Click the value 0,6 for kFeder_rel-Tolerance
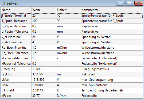The image size is (144, 100). click(x=34, y=64)
